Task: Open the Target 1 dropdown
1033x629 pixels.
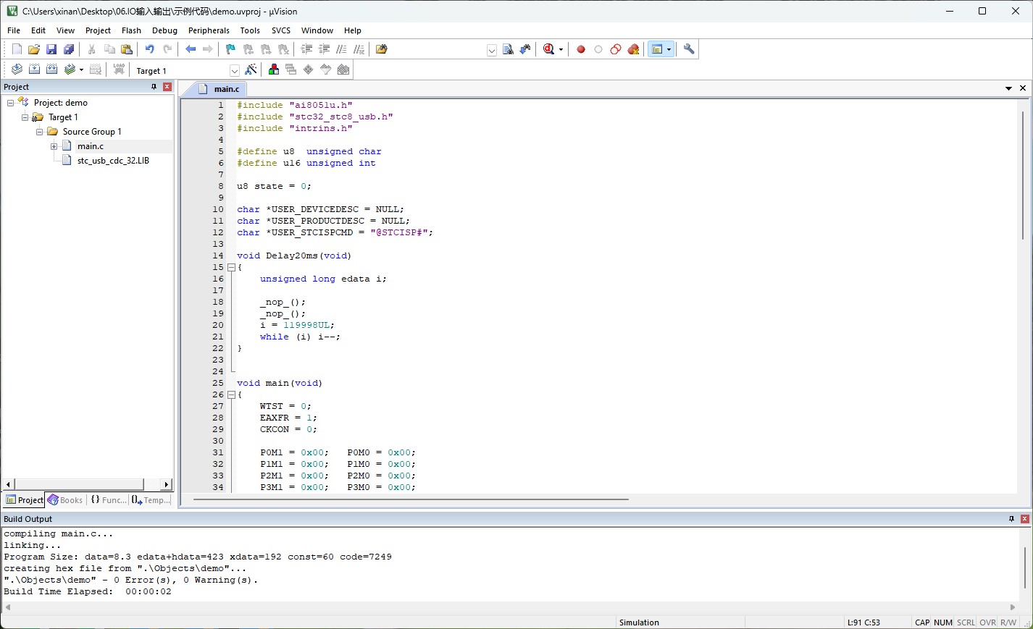Action: [235, 70]
